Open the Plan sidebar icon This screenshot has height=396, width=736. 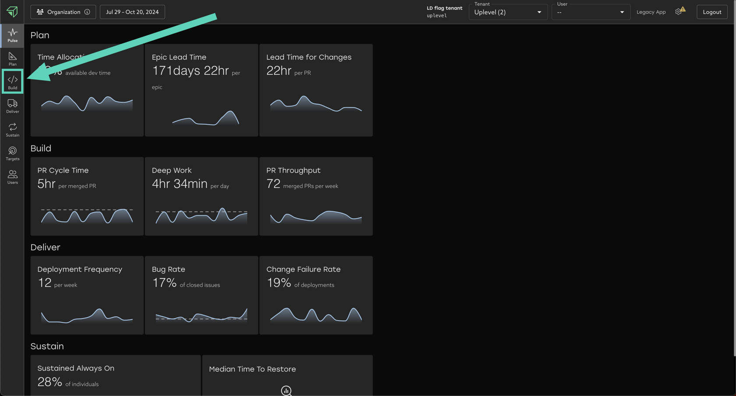coord(12,59)
